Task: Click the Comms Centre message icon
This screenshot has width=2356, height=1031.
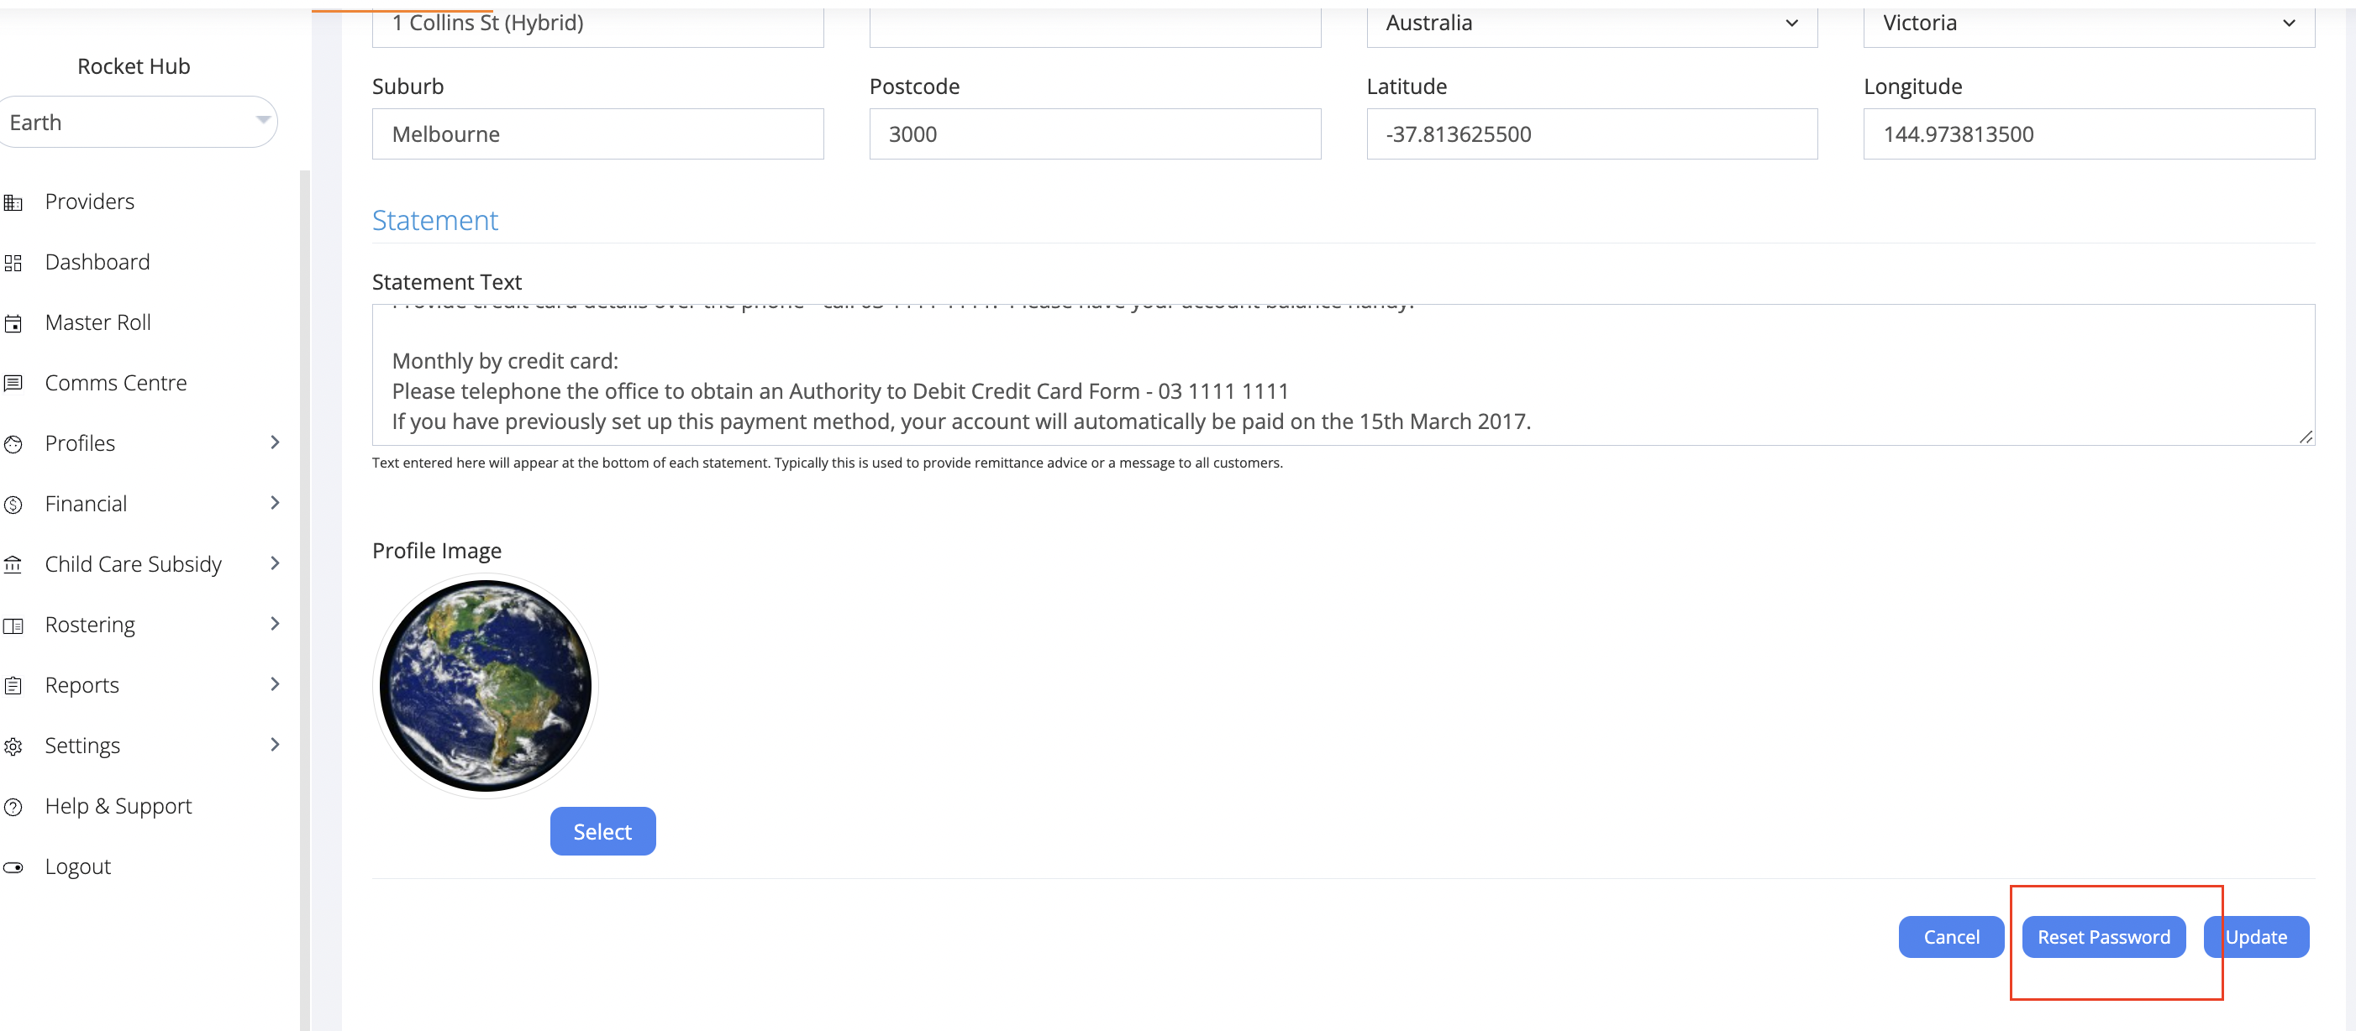Action: point(13,384)
